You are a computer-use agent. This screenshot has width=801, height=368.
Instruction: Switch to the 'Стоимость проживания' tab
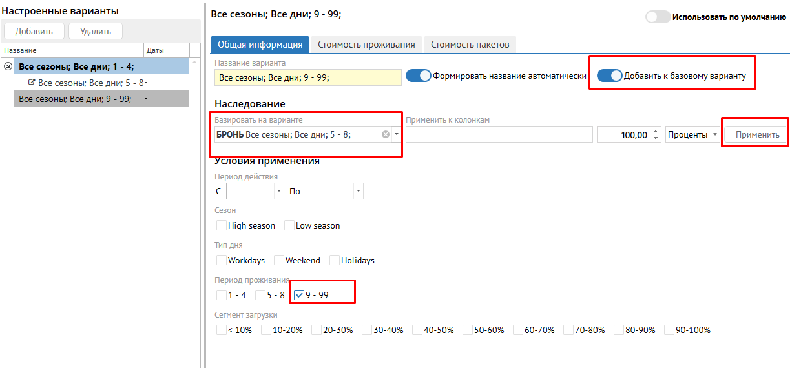[x=366, y=45]
